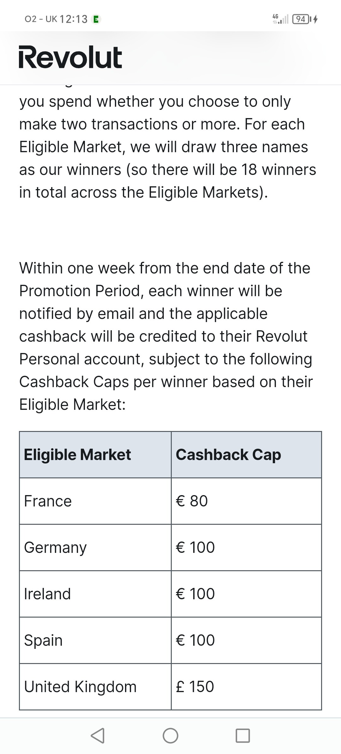Image resolution: width=341 pixels, height=754 pixels.
Task: Tap the 4G signal strength icon
Action: click(x=280, y=19)
